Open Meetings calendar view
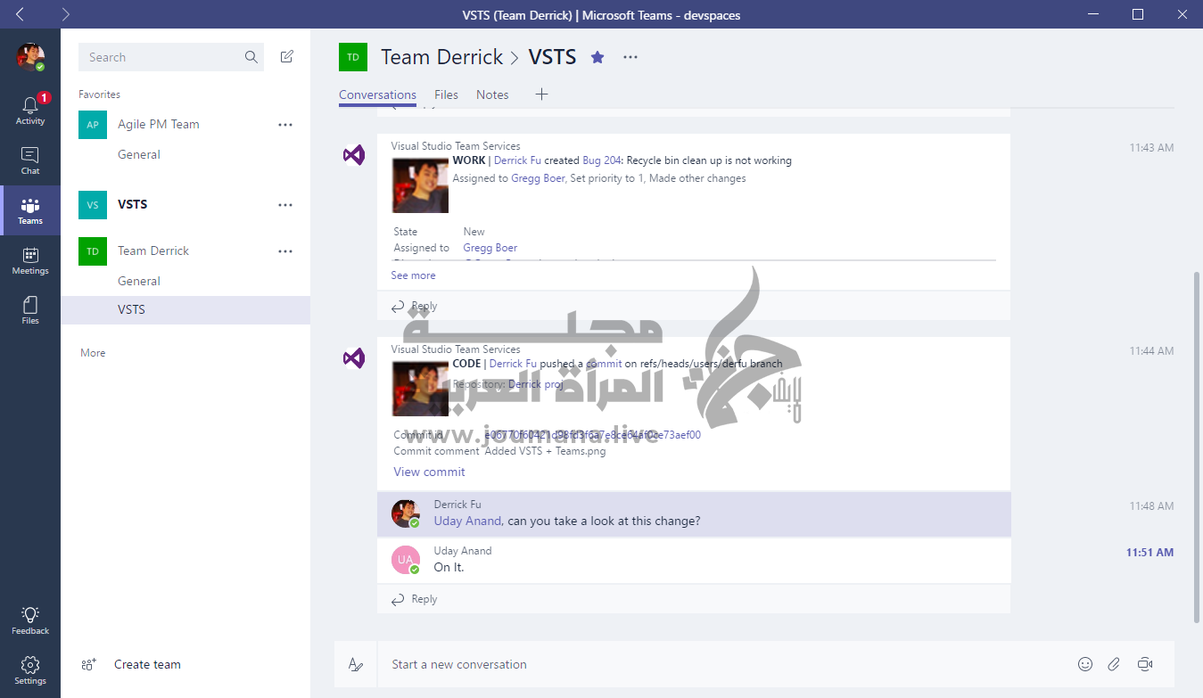This screenshot has width=1203, height=698. pyautogui.click(x=30, y=261)
